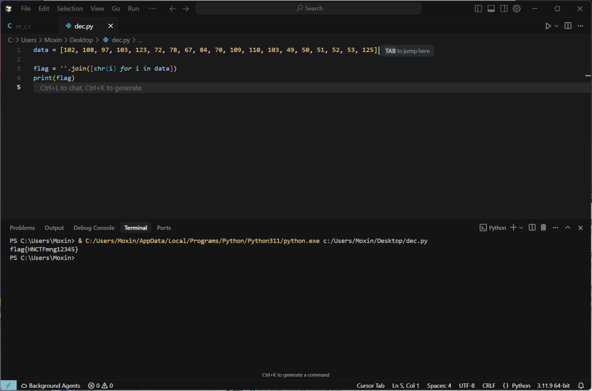This screenshot has width=592, height=391.
Task: Click the flag{HNCTFmng12345} output line
Action: (44, 249)
